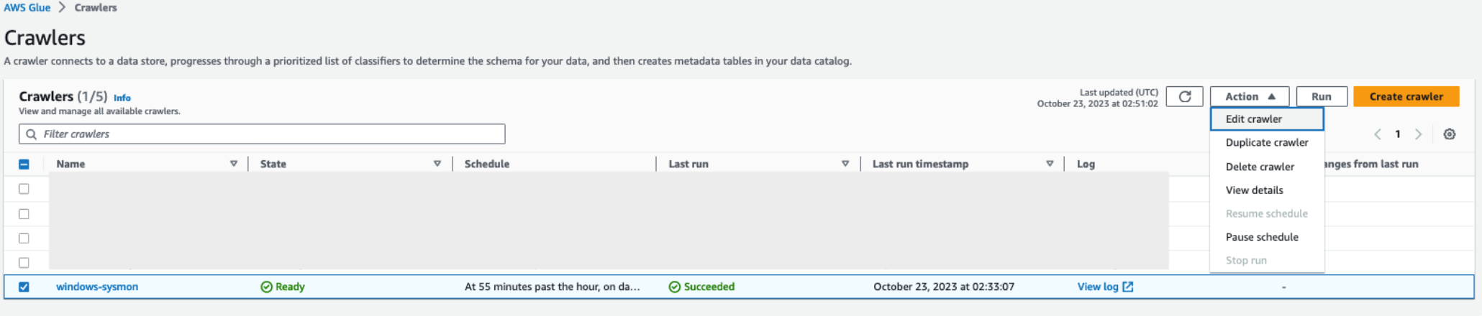
Task: Click timestamp October 23, 2023 at 02:33:07
Action: pos(944,287)
